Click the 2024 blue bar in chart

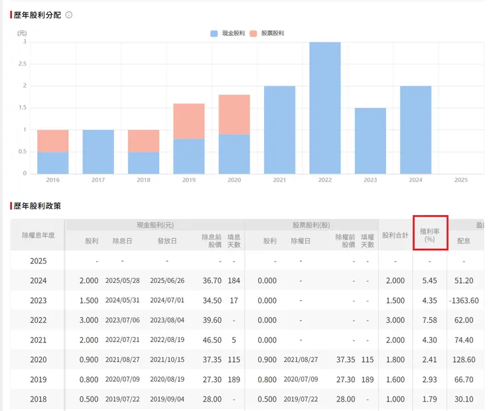click(x=415, y=129)
